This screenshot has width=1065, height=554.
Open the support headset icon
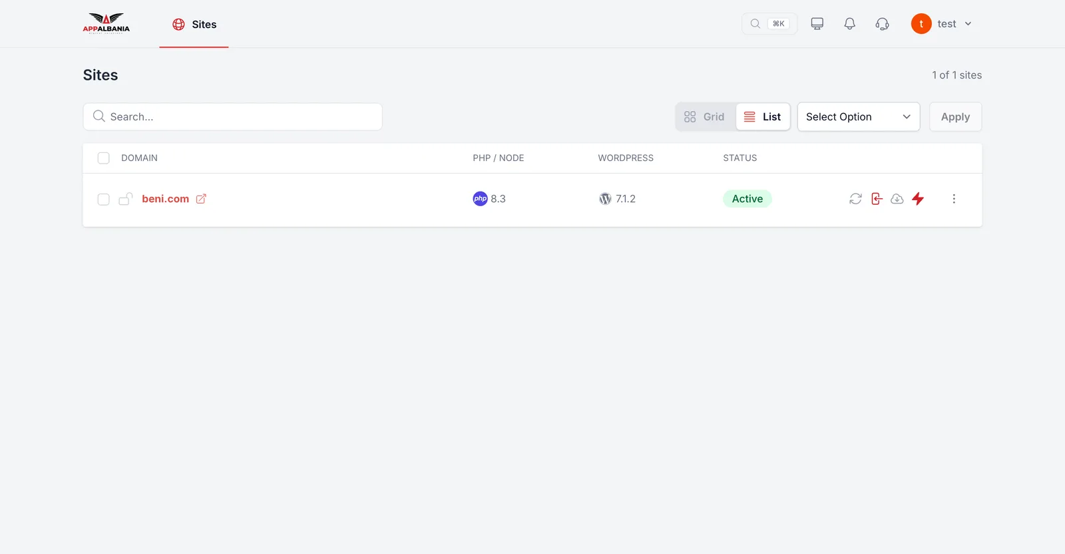pyautogui.click(x=882, y=24)
